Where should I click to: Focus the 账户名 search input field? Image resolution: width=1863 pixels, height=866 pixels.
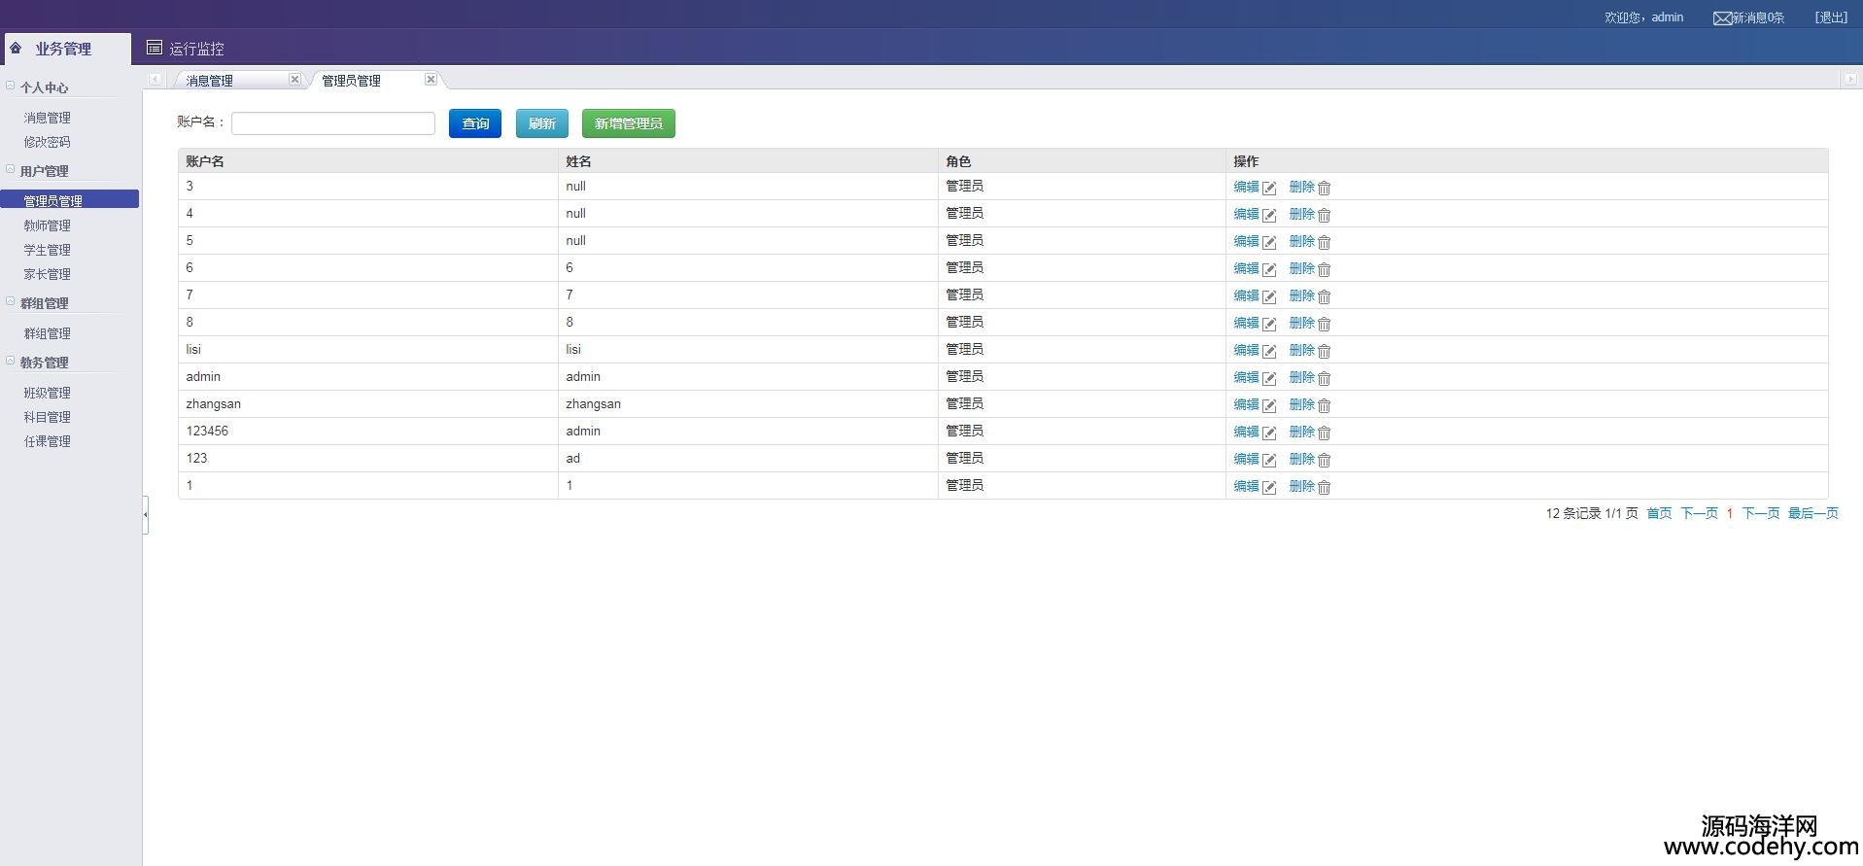pos(332,123)
